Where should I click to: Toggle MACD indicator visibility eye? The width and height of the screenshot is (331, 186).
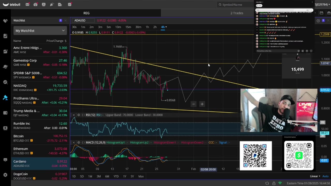coord(79,142)
